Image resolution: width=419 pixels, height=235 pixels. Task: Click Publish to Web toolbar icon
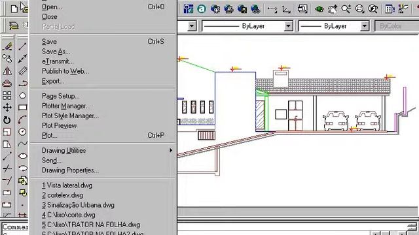point(228,9)
